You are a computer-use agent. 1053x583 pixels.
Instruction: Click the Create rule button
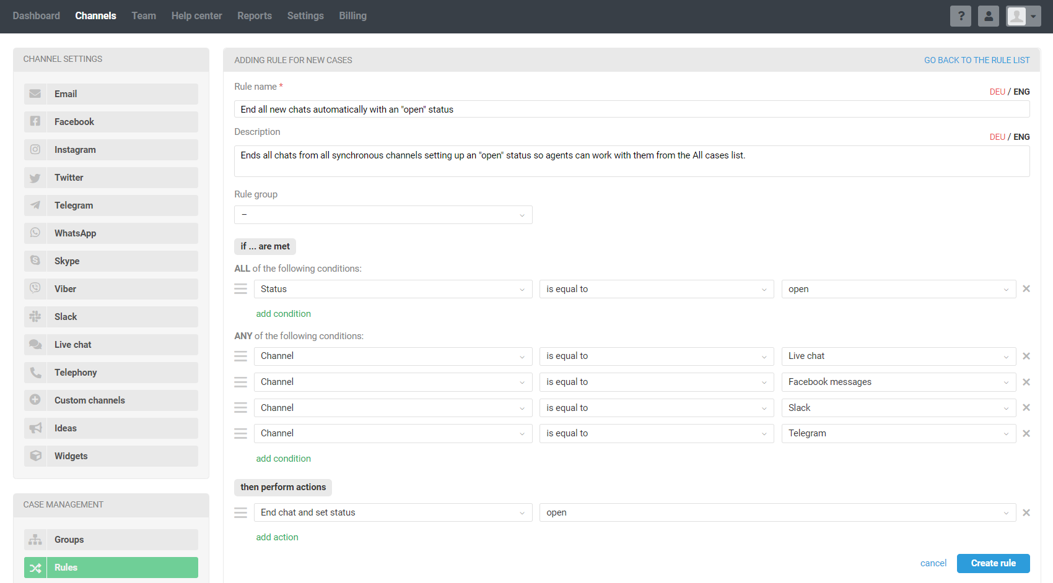click(x=994, y=563)
